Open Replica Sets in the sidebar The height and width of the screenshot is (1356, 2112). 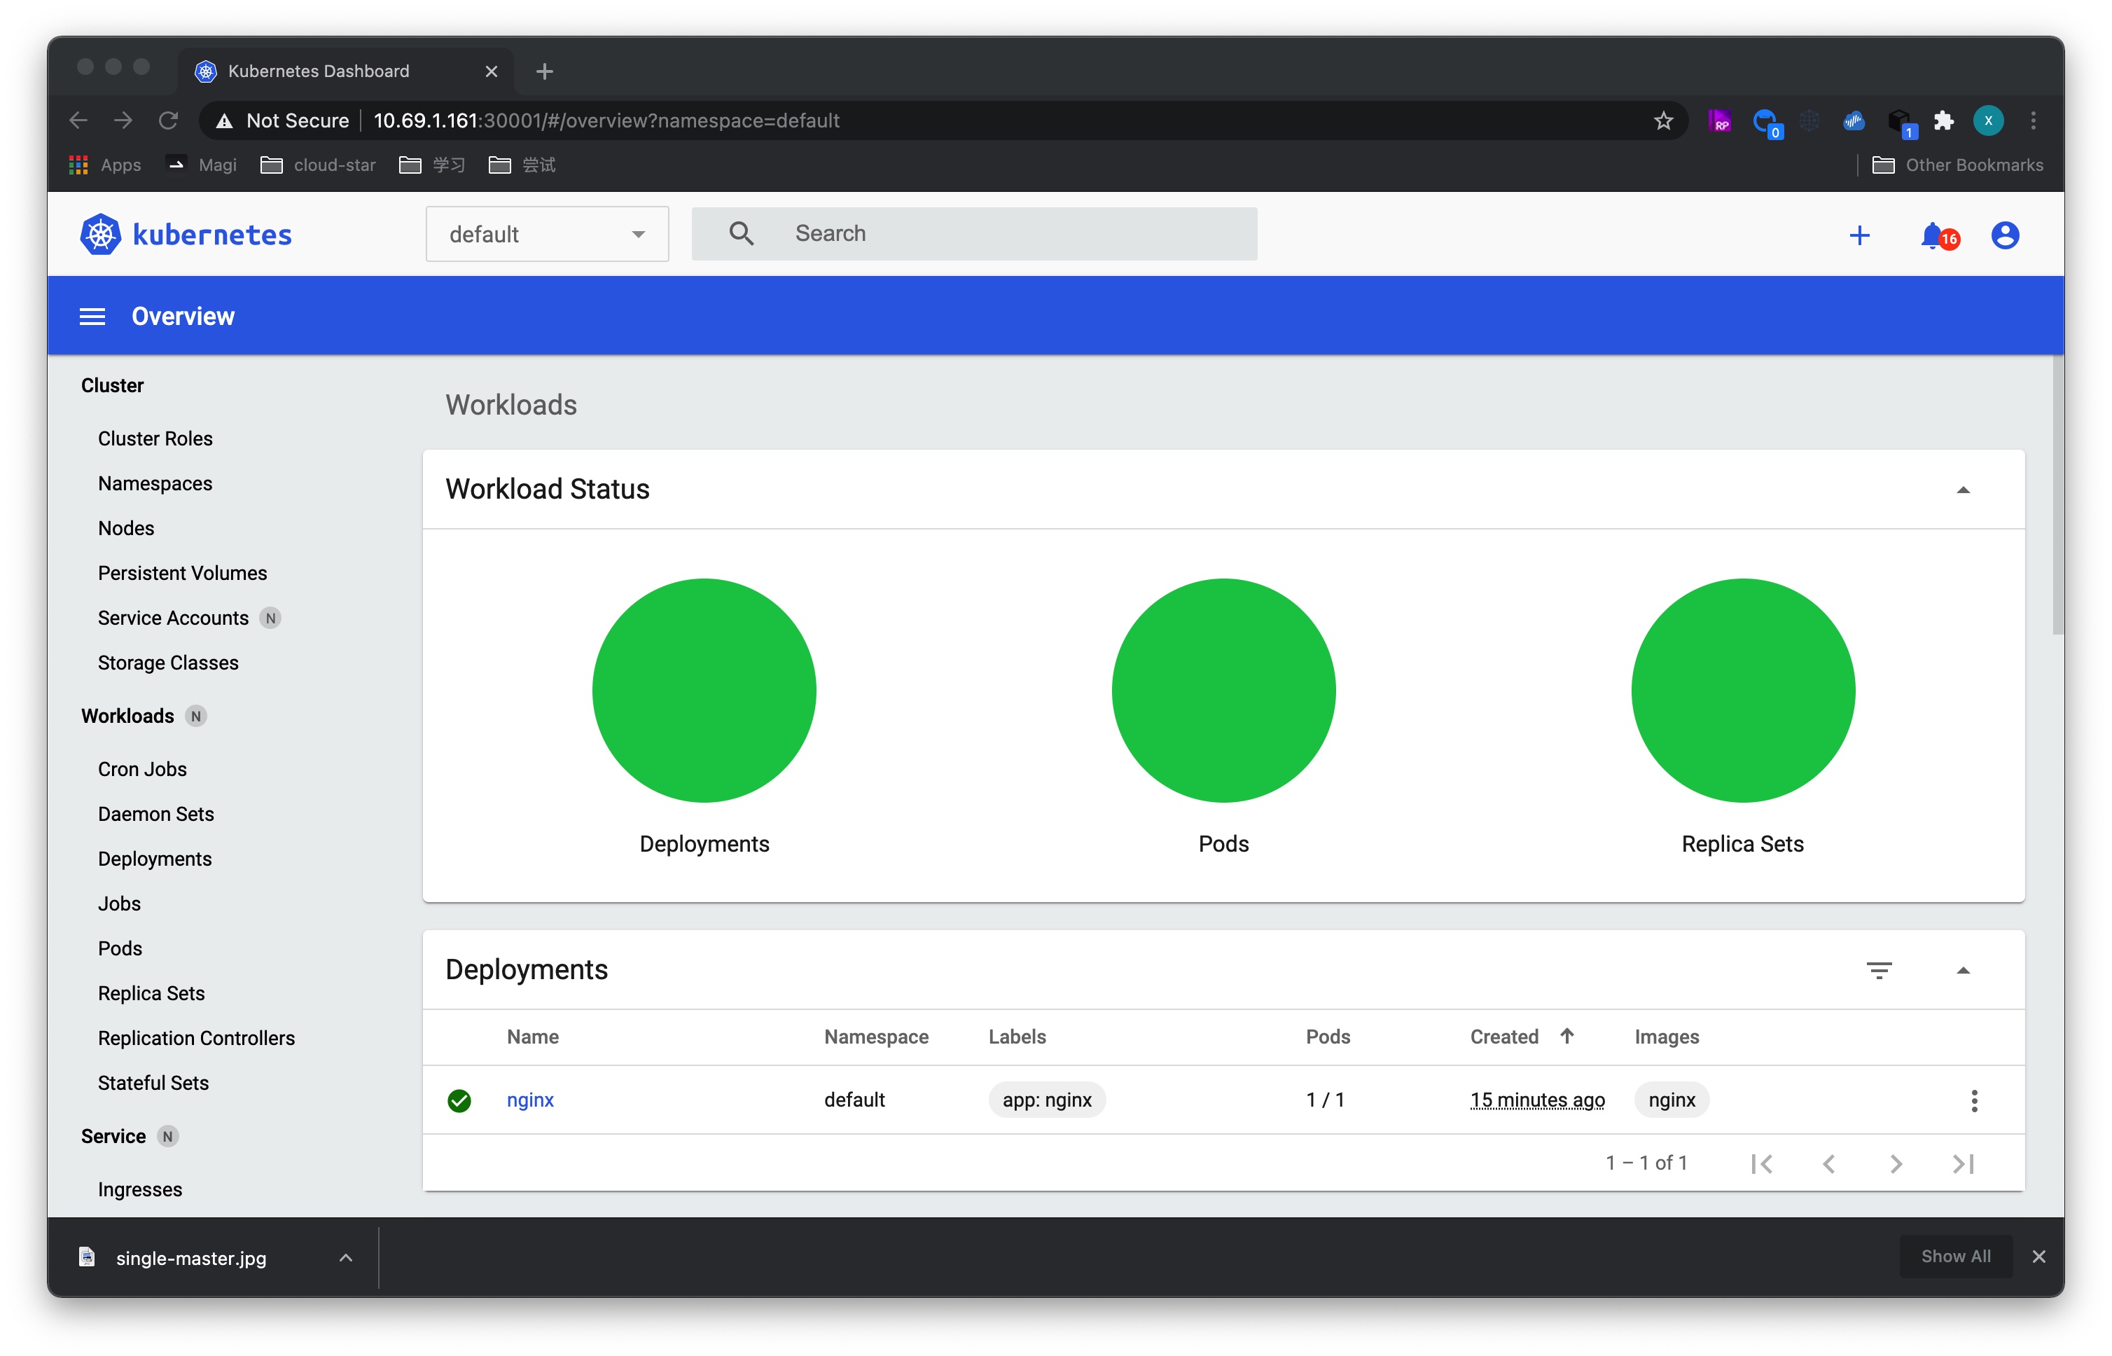click(x=151, y=993)
